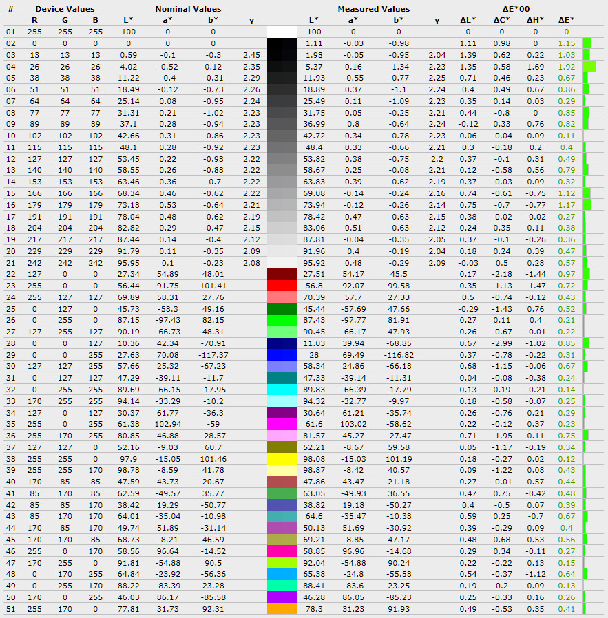The height and width of the screenshot is (618, 608).
Task: Click the pure red swatch in row 23
Action: 282,285
